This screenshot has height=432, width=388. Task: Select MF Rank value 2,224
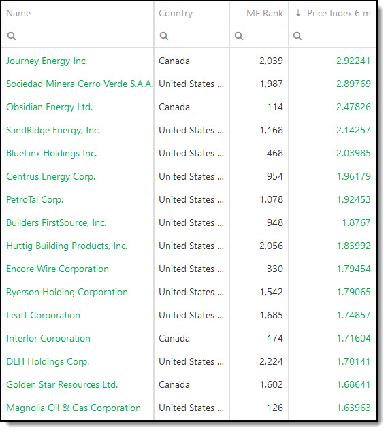pos(271,362)
